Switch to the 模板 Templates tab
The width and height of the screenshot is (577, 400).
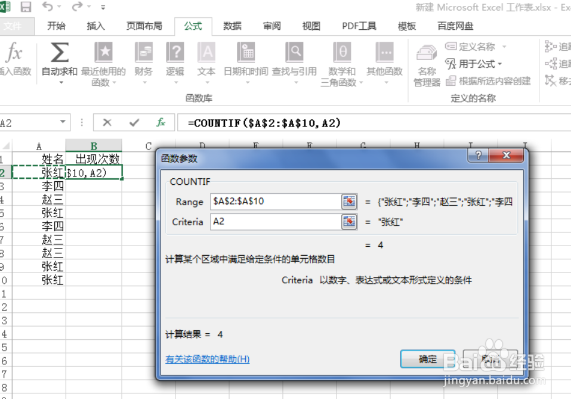click(x=407, y=26)
